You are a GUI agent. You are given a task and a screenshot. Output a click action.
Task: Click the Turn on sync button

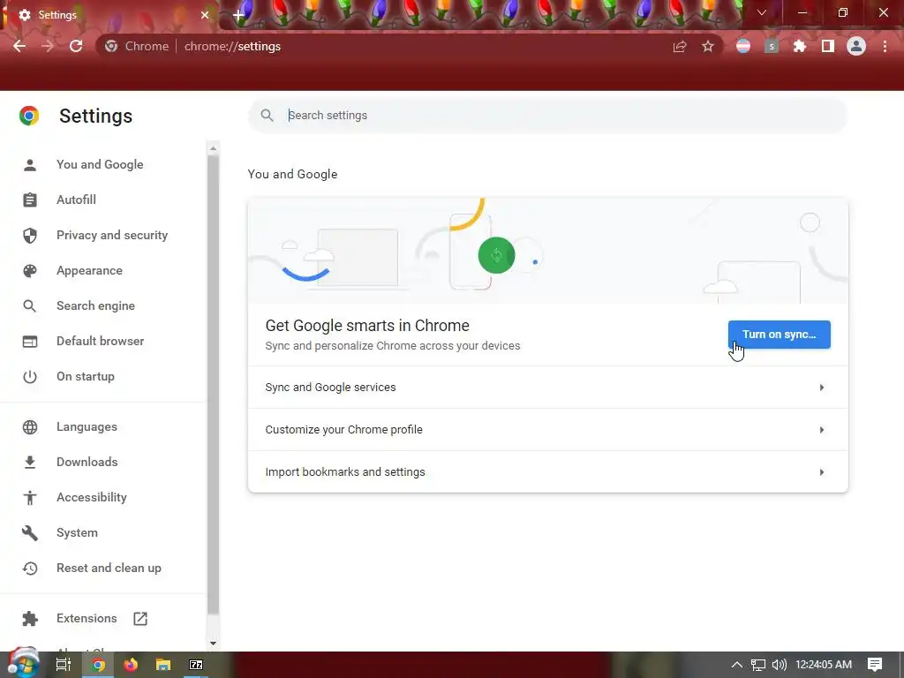[779, 335]
